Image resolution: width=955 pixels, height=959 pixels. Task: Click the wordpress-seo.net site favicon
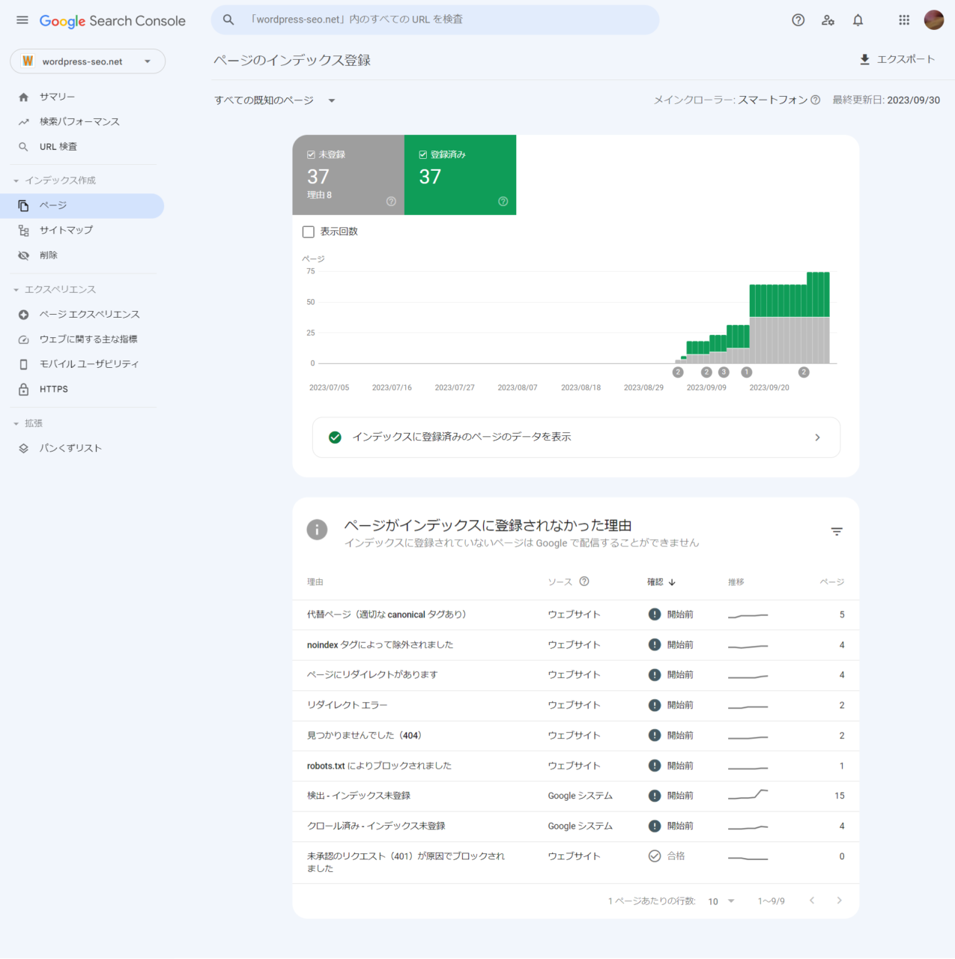coord(28,61)
